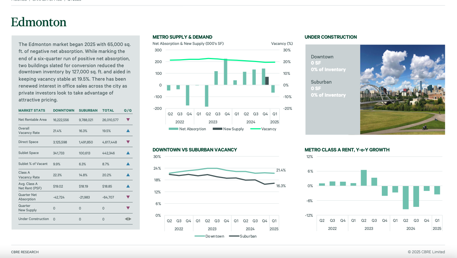Click the Quarter New Supply down arrow
The width and height of the screenshot is (457, 258).
tap(128, 208)
